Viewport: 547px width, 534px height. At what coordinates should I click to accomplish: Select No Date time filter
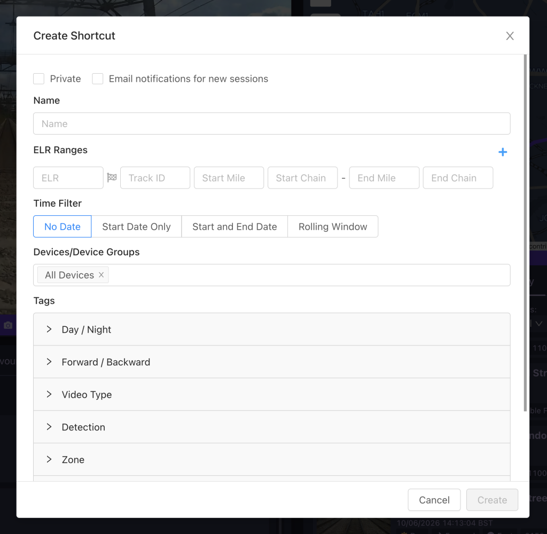point(62,227)
